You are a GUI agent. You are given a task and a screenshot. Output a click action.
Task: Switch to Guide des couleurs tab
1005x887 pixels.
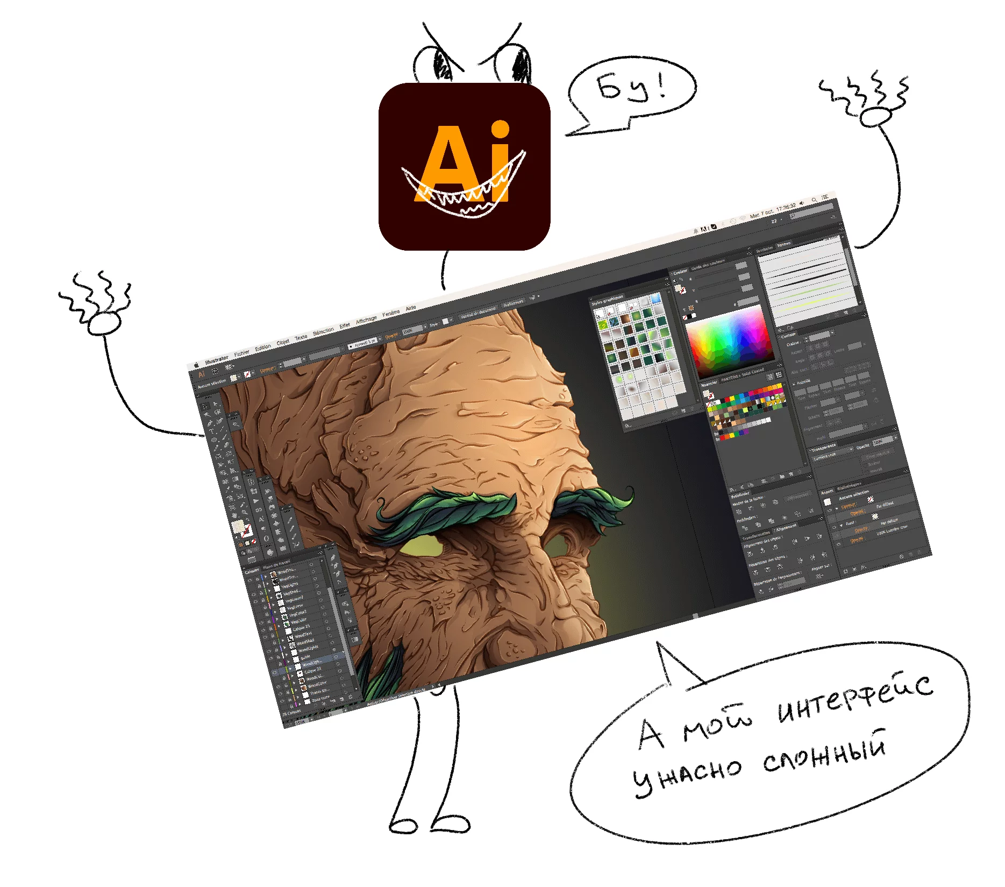[x=708, y=264]
